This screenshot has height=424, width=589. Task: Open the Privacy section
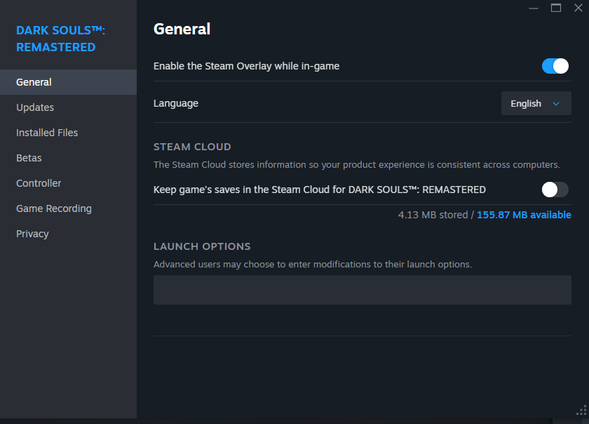32,234
